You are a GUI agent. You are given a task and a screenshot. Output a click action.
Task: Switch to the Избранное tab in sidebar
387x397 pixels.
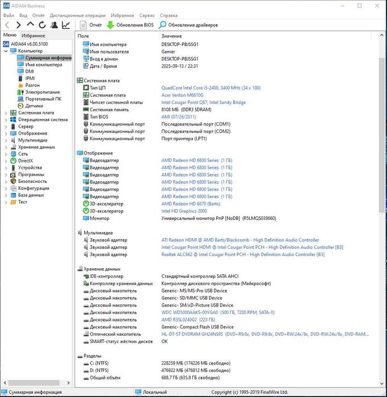pos(33,35)
